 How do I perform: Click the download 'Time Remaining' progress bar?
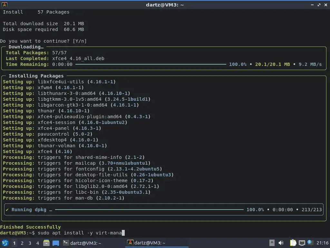(x=151, y=64)
